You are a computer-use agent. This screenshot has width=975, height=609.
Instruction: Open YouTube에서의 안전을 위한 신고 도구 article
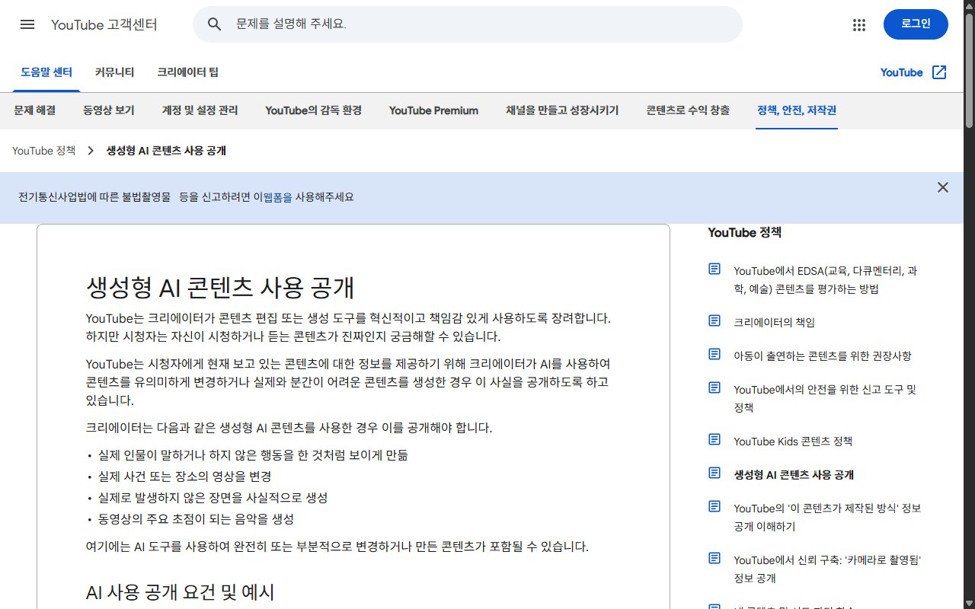(x=826, y=398)
